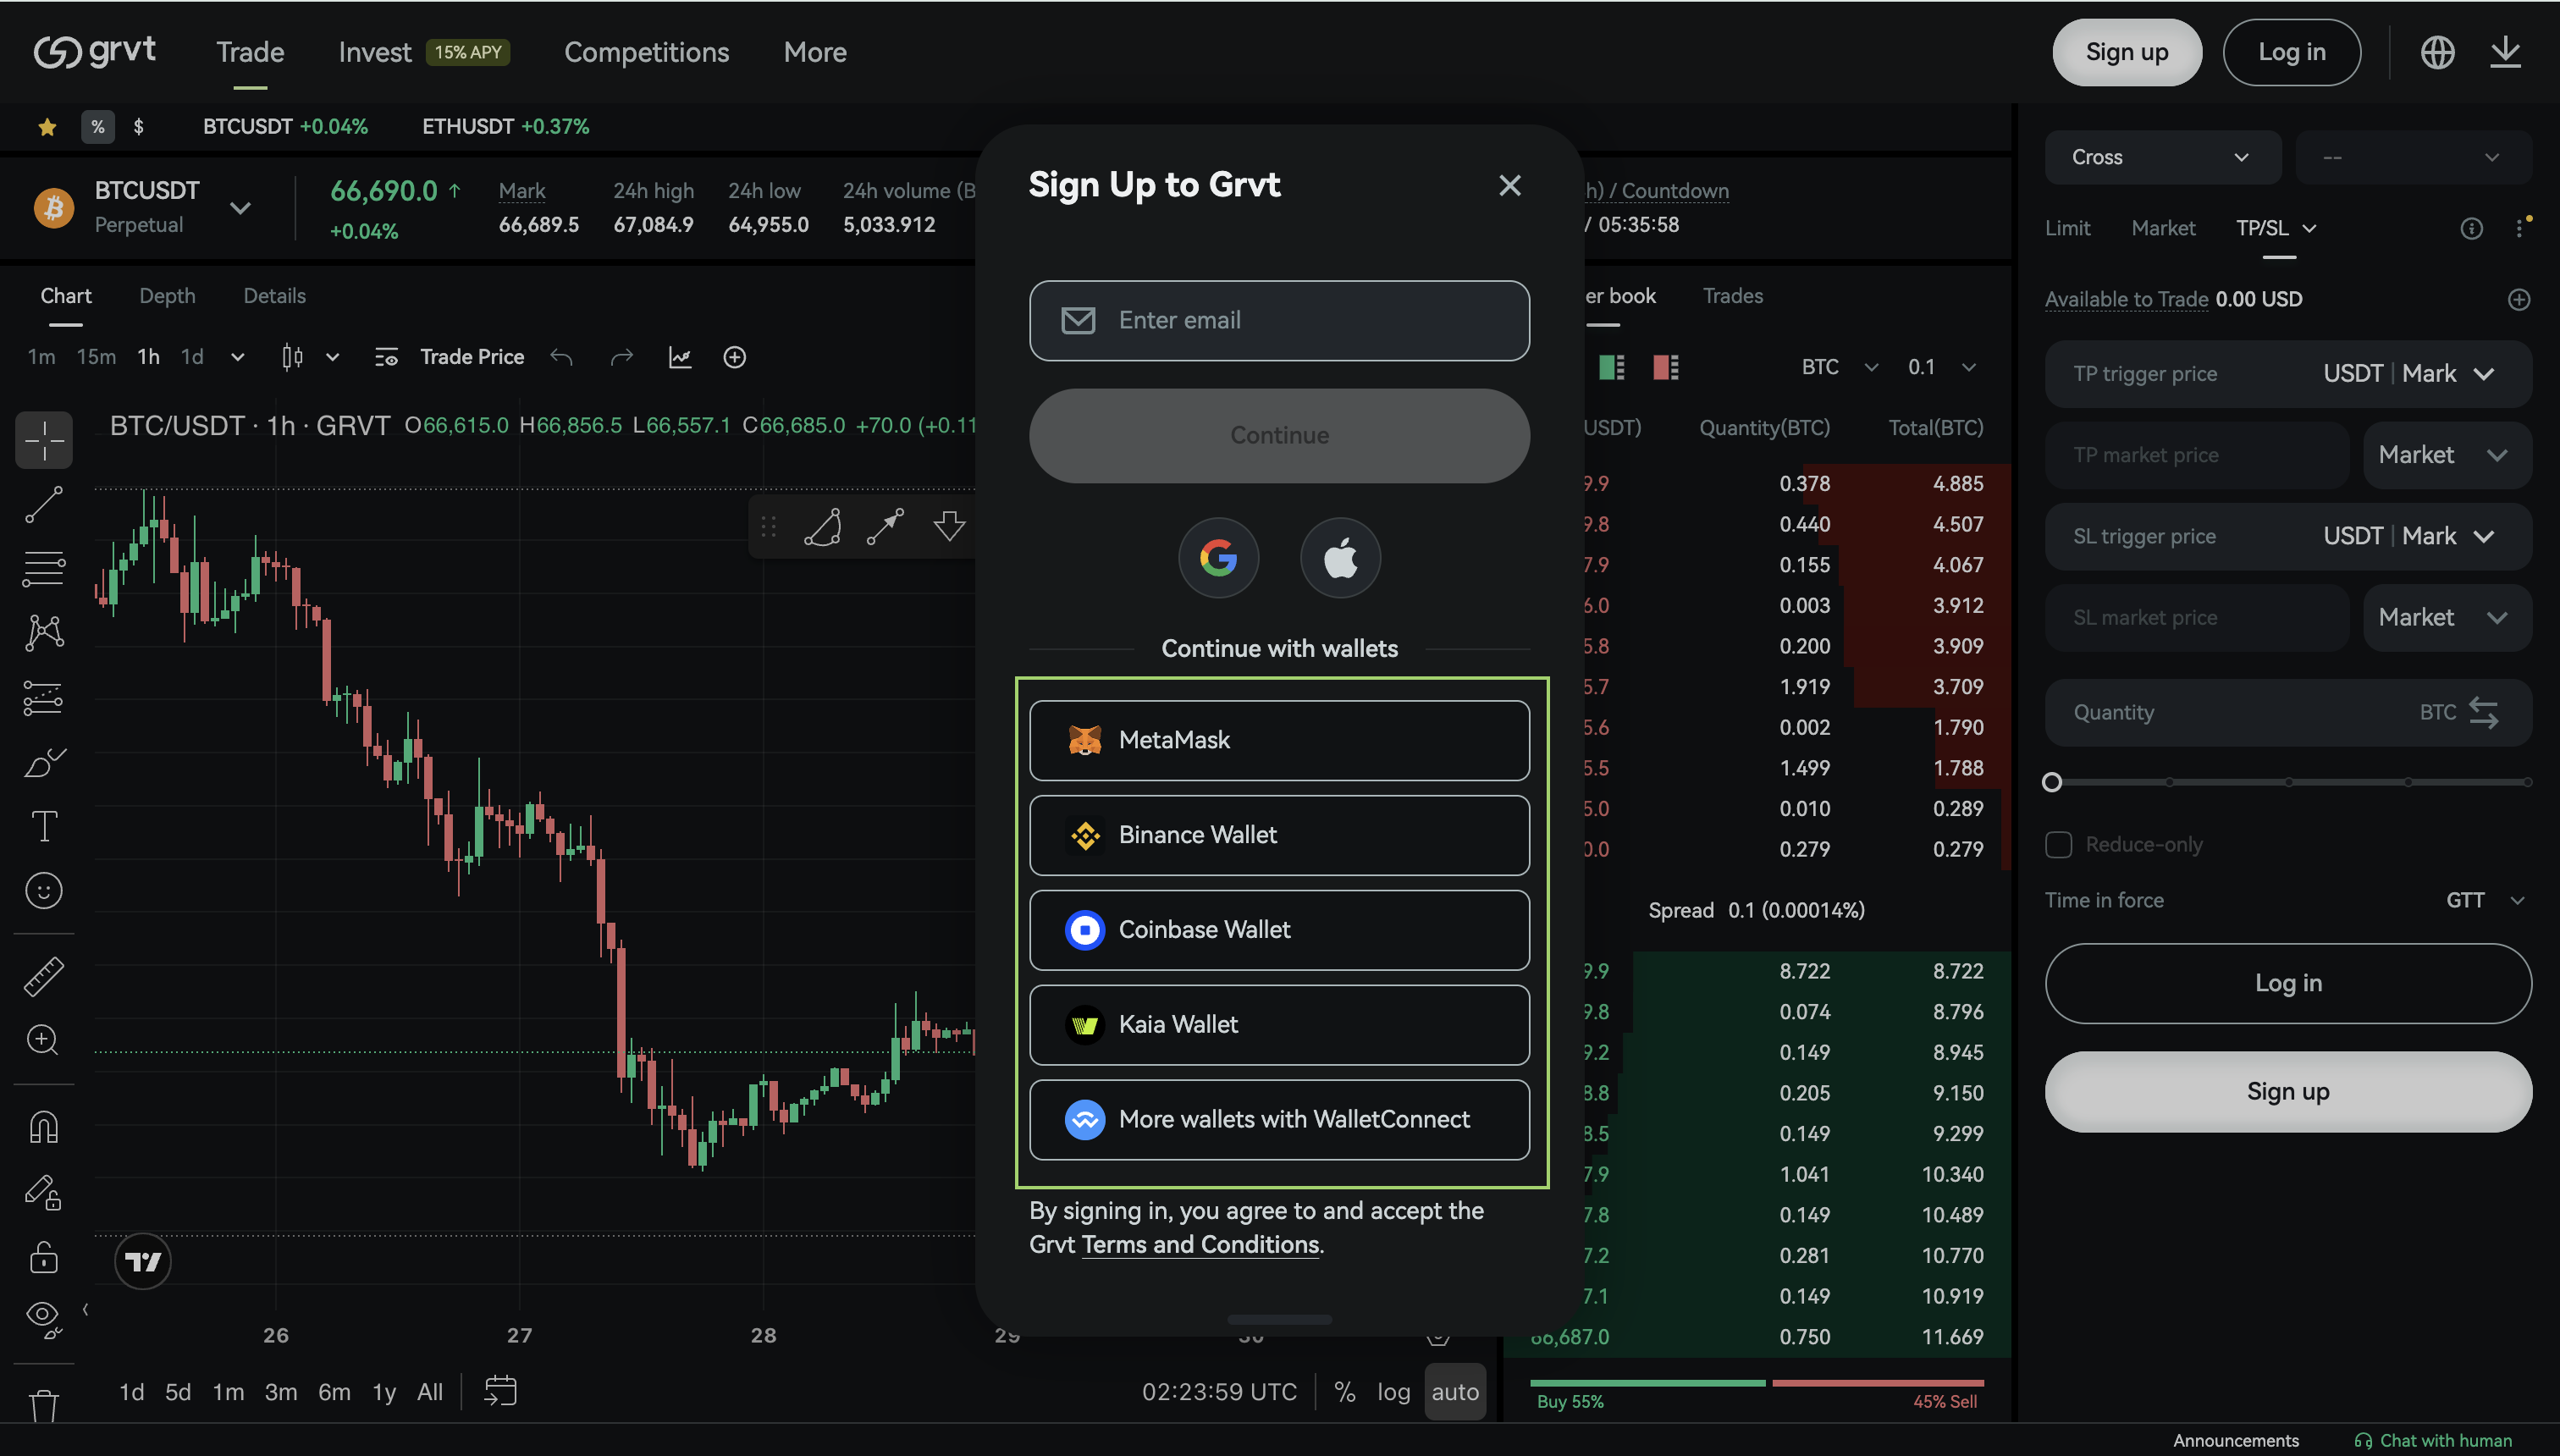Hide all drawings with eye icon
Viewport: 2560px width, 1456px height.
(44, 1318)
